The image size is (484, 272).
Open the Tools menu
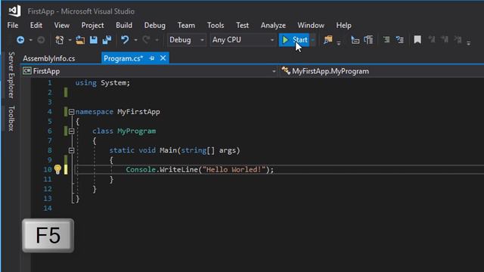216,25
